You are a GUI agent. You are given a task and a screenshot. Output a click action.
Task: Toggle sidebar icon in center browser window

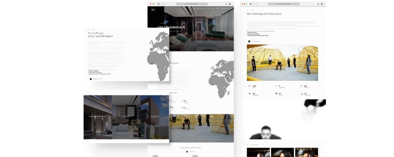(159, 4)
